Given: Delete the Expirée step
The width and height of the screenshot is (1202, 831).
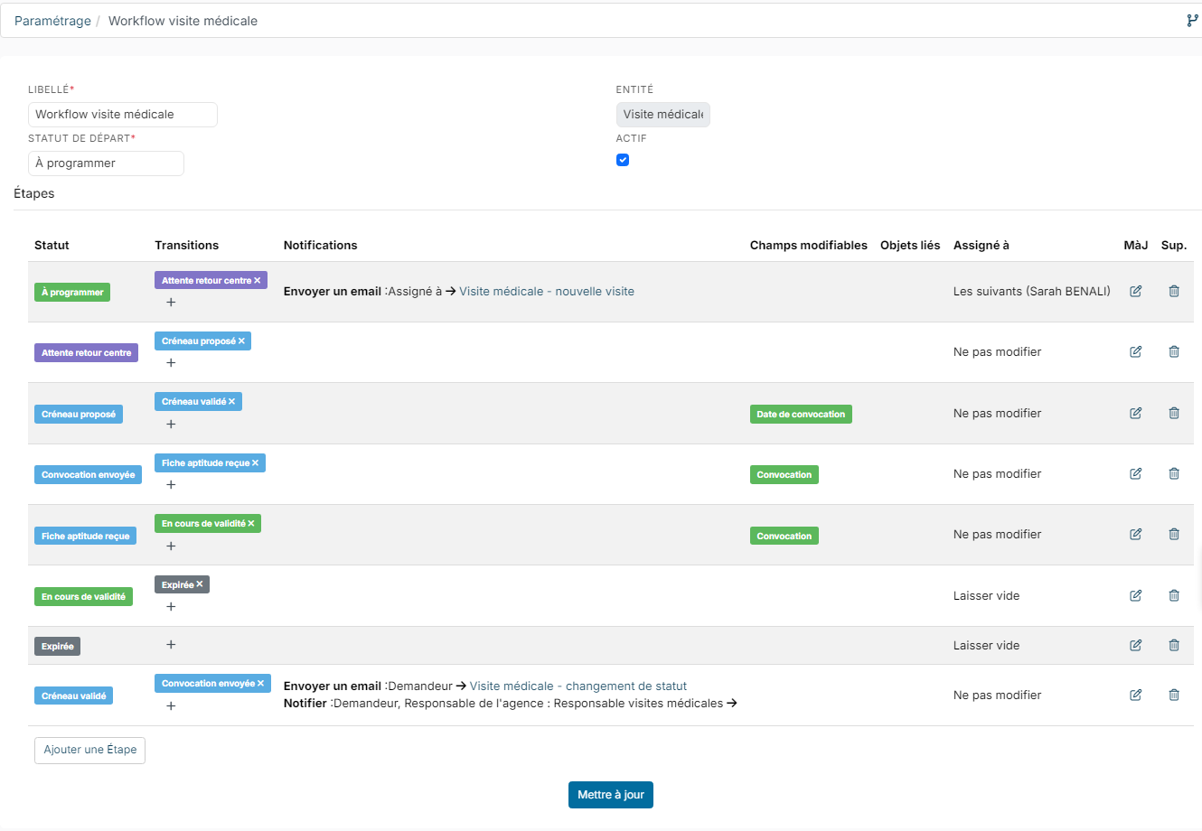Looking at the screenshot, I should (x=1174, y=645).
